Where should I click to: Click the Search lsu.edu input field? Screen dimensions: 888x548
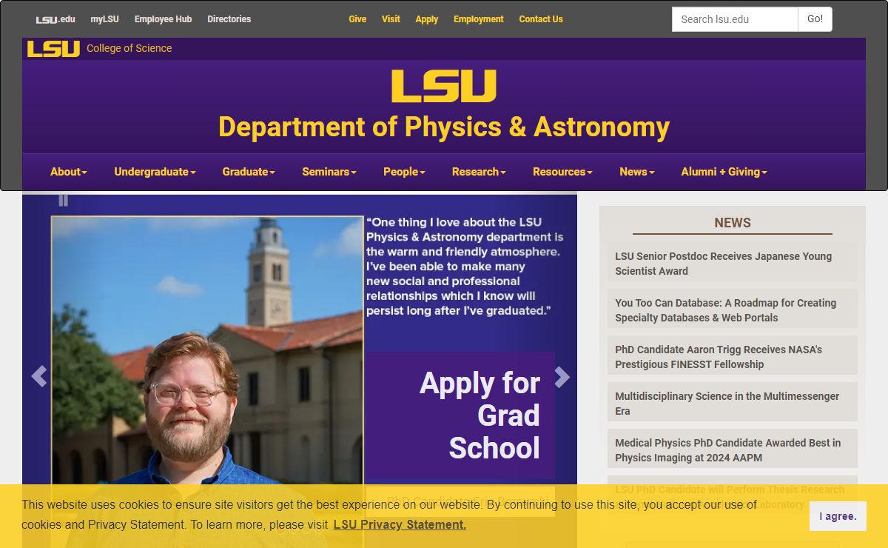click(735, 19)
